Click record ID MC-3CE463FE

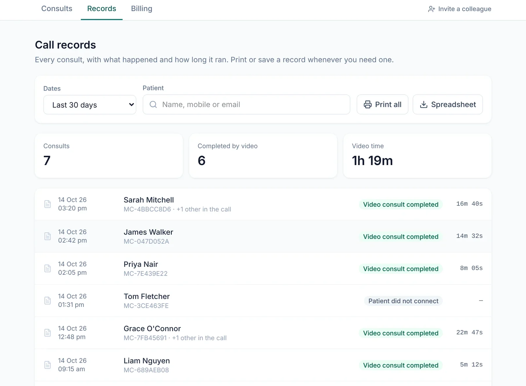[146, 306]
